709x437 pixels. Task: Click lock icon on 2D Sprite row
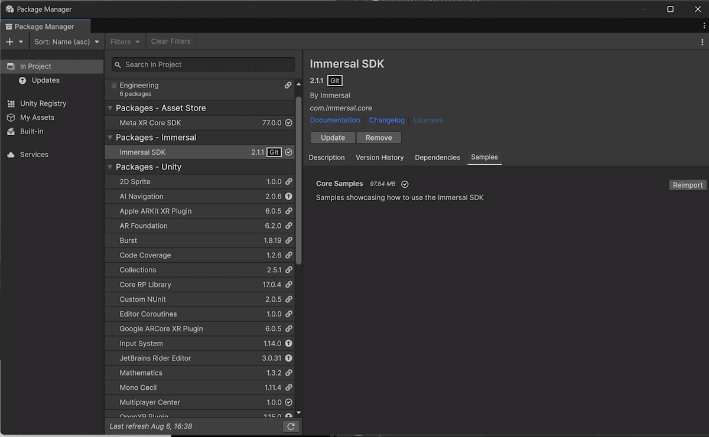pos(288,182)
